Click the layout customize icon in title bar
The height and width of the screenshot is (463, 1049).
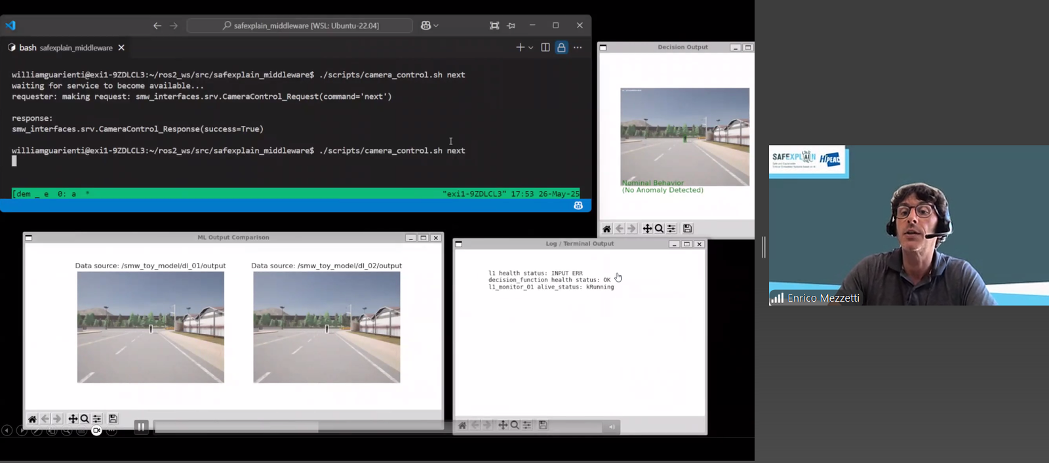click(494, 26)
